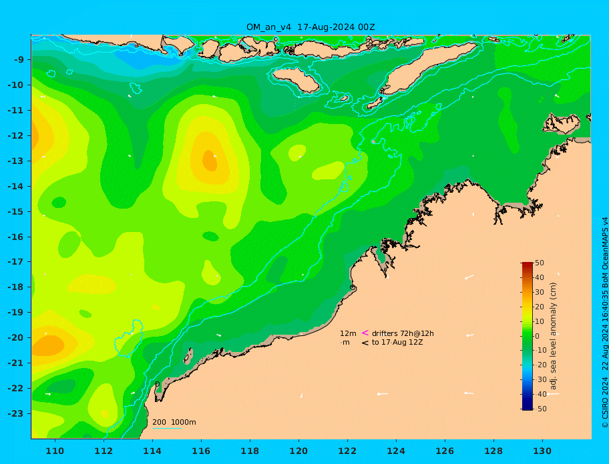Click the -30 tick on the color bar
Image resolution: width=609 pixels, height=464 pixels.
[540, 379]
